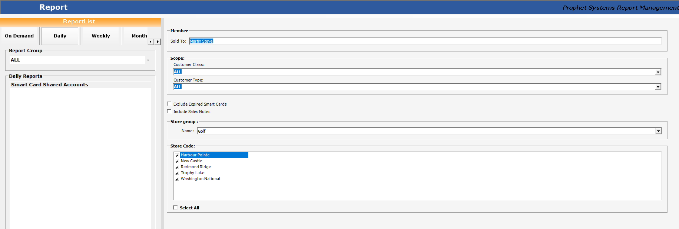Uncheck the Washington National store
The height and width of the screenshot is (229, 679).
coord(177,179)
